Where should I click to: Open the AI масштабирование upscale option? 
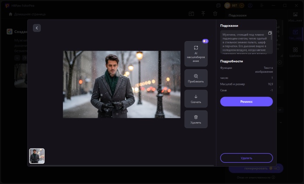(x=196, y=54)
